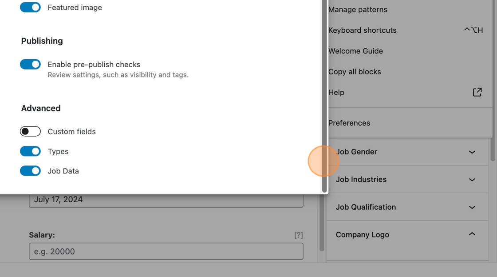
Task: Click the Advanced section heading
Action: [x=41, y=108]
